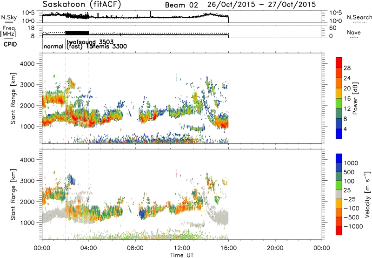
Task: Click the 'CPID' row label
Action: pos(10,44)
